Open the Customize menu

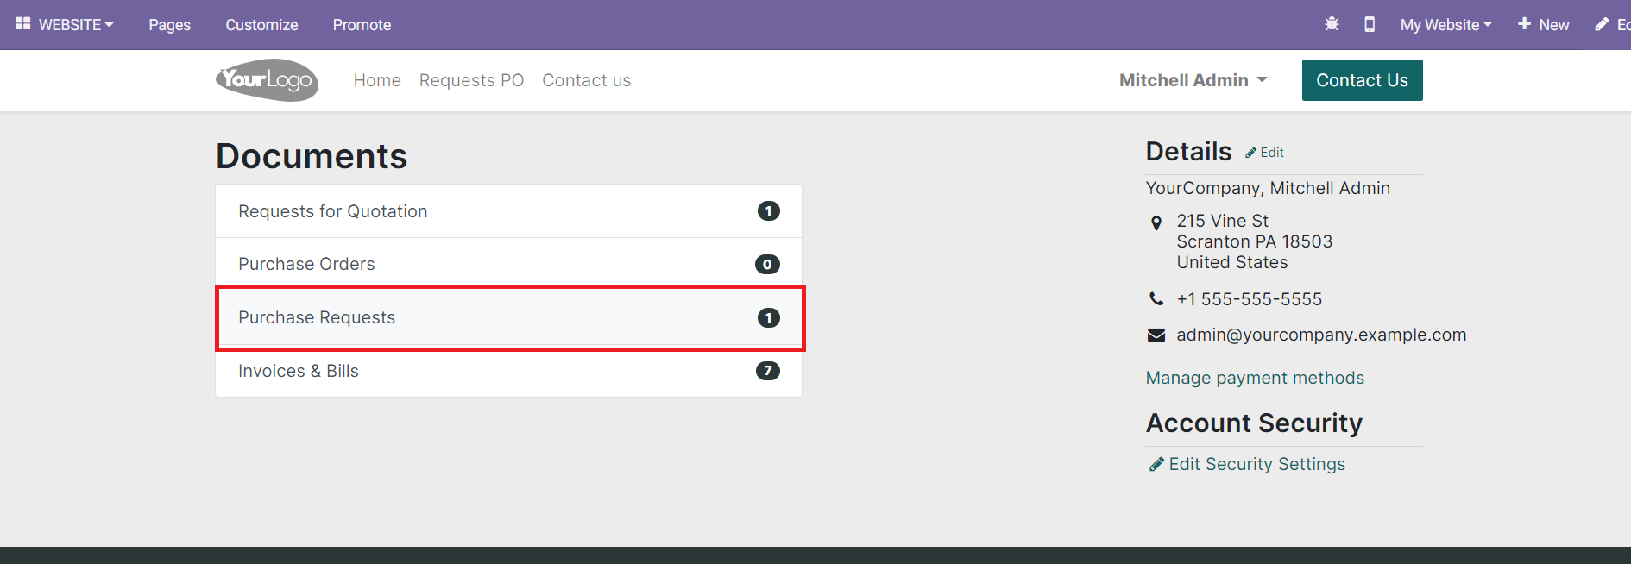pyautogui.click(x=261, y=25)
